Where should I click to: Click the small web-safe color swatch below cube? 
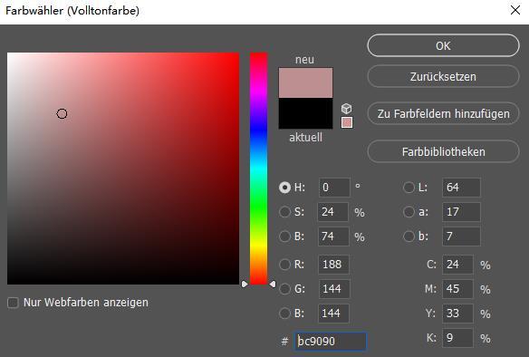[347, 122]
